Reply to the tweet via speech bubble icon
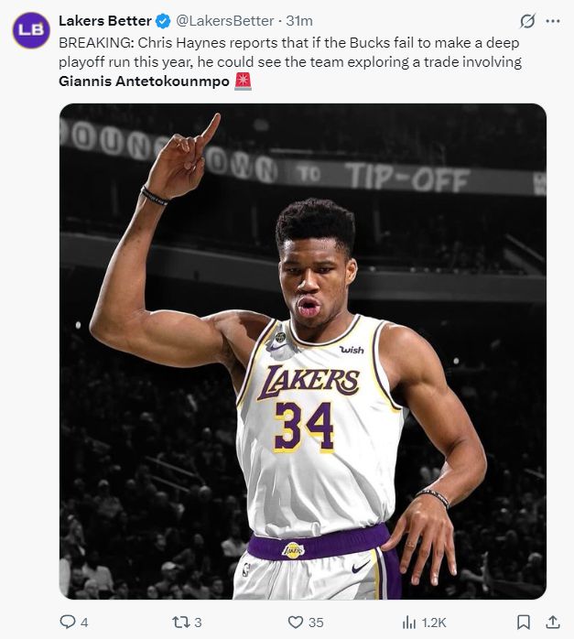 coord(67,622)
